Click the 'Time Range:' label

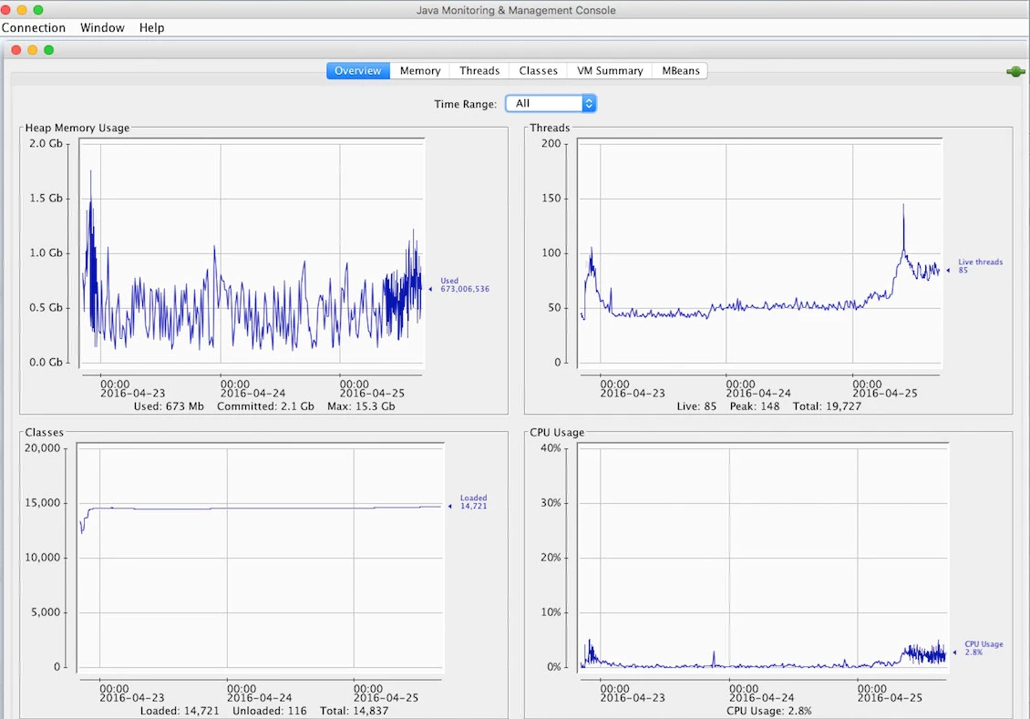[x=465, y=105]
